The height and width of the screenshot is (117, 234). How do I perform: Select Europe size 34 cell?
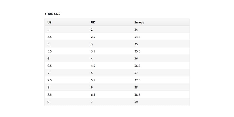coord(136,30)
